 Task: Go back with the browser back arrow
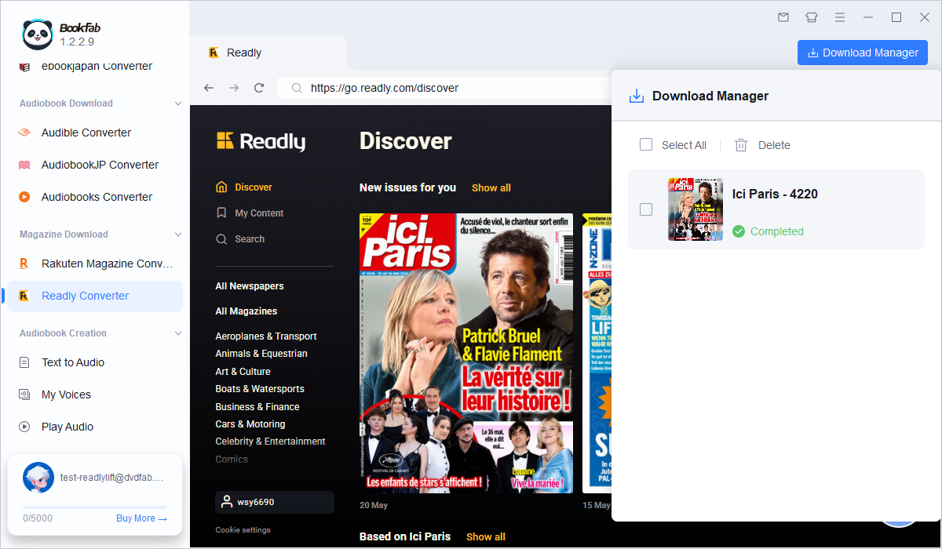[209, 88]
